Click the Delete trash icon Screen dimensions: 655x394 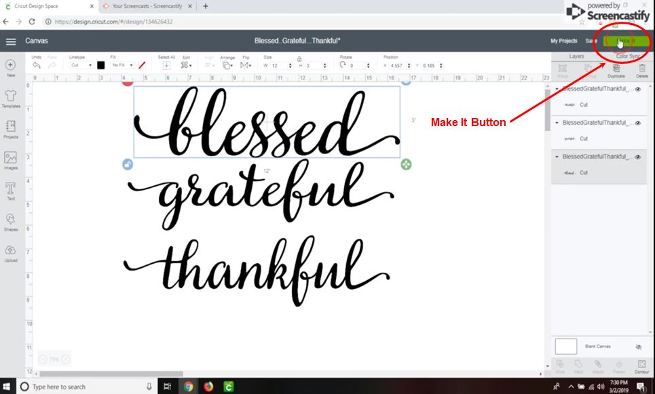[642, 68]
